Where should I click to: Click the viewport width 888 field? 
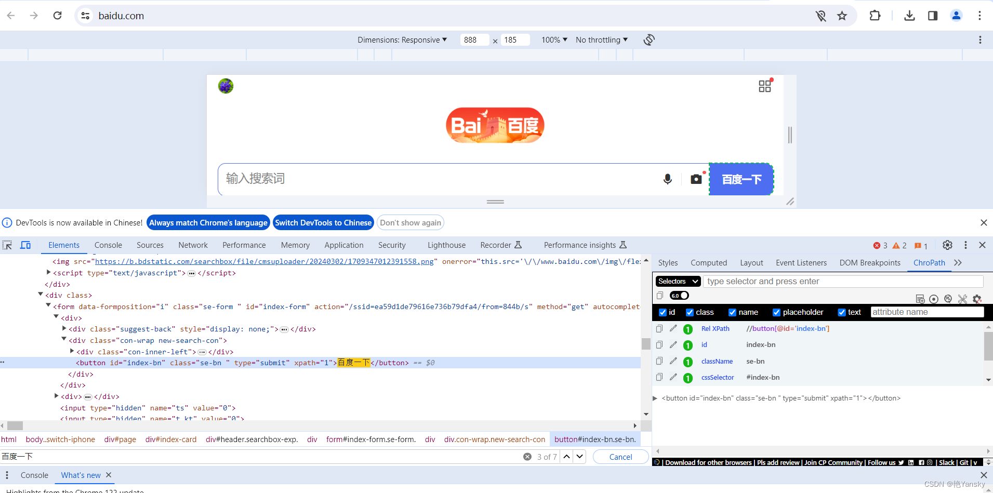(474, 40)
